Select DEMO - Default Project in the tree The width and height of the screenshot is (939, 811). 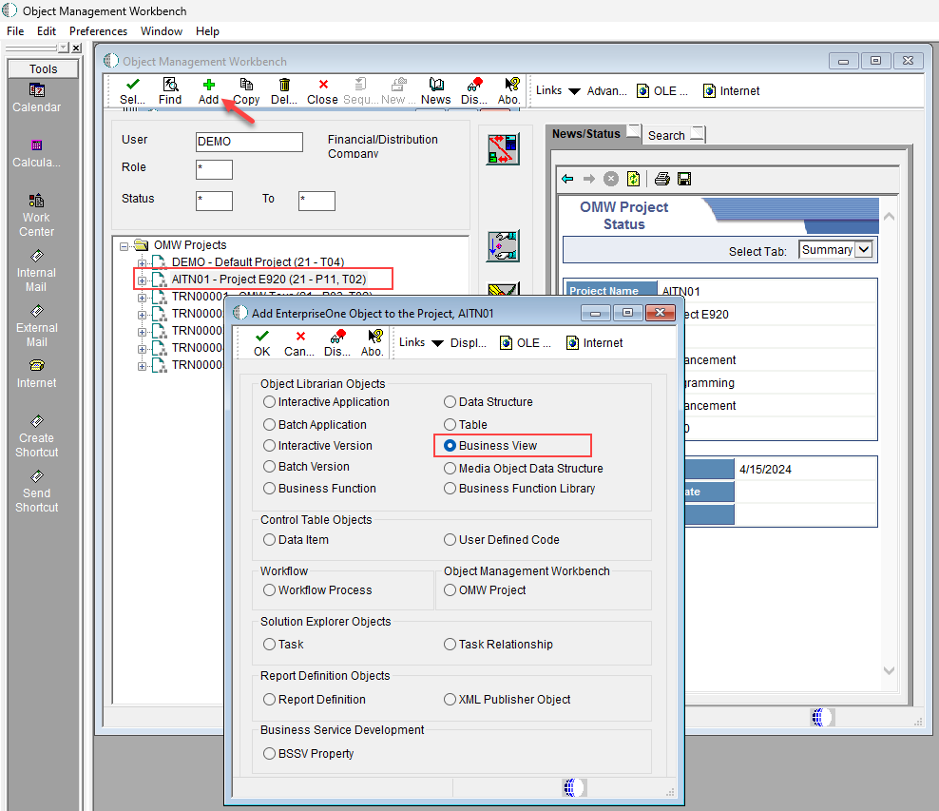click(x=259, y=262)
